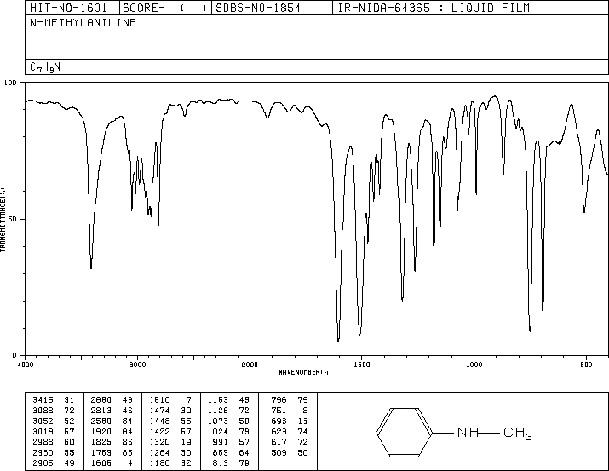Click the 3000 wavenumber axis label
The height and width of the screenshot is (471, 609).
click(137, 365)
